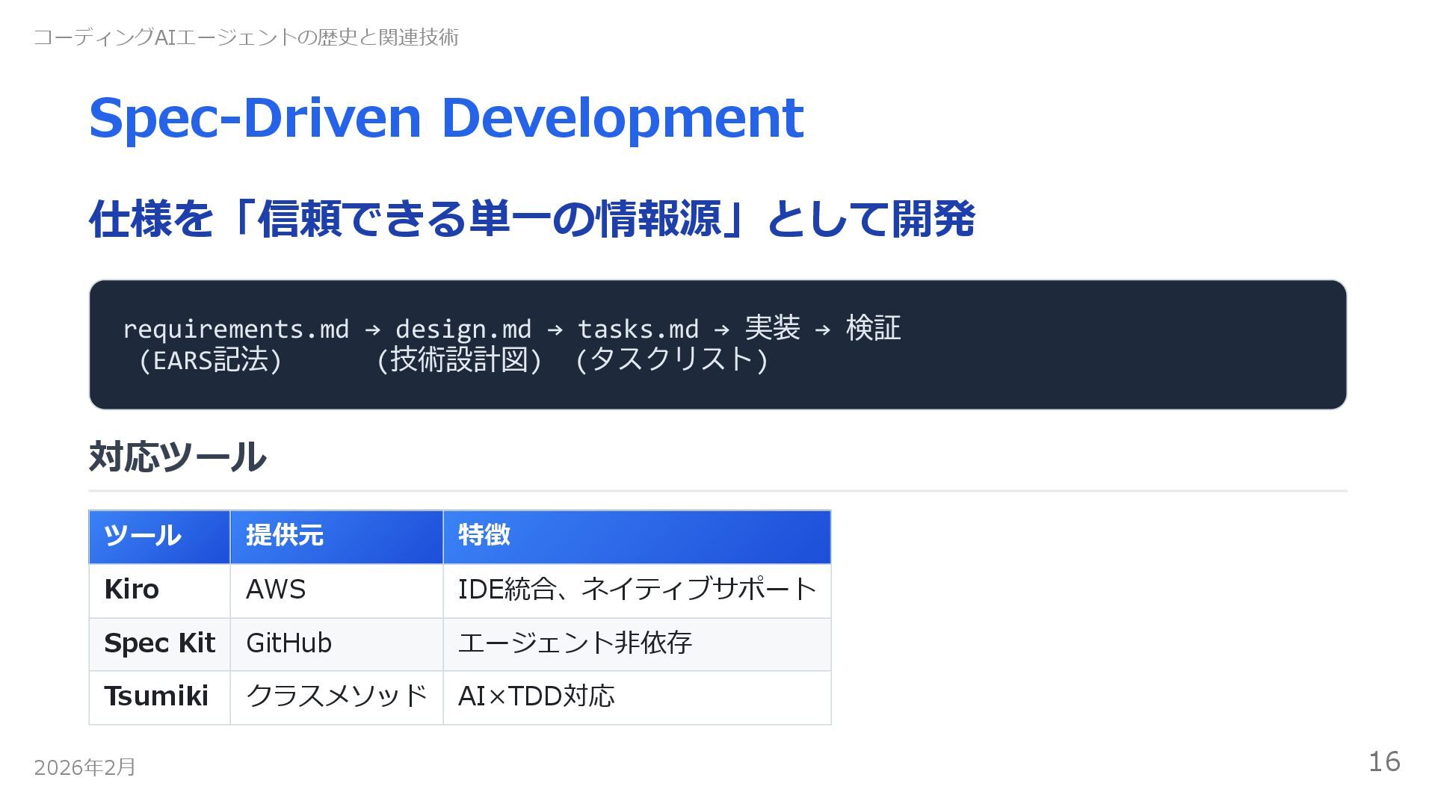
Task: Click the Japanese subtitle heading under the title
Action: coord(531,219)
